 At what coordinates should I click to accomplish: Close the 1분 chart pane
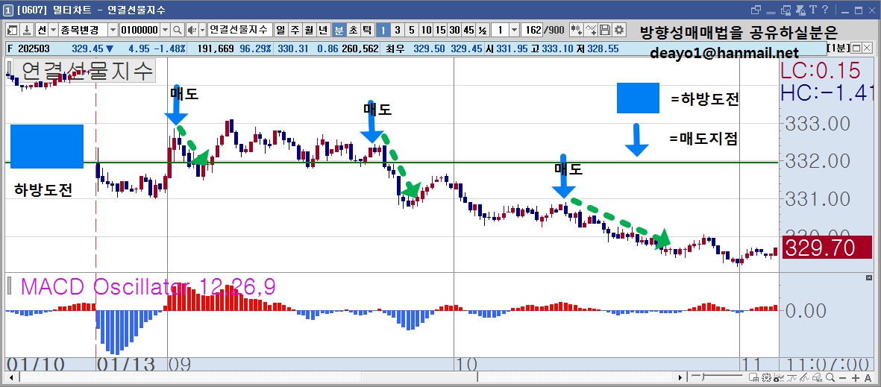coord(867,48)
